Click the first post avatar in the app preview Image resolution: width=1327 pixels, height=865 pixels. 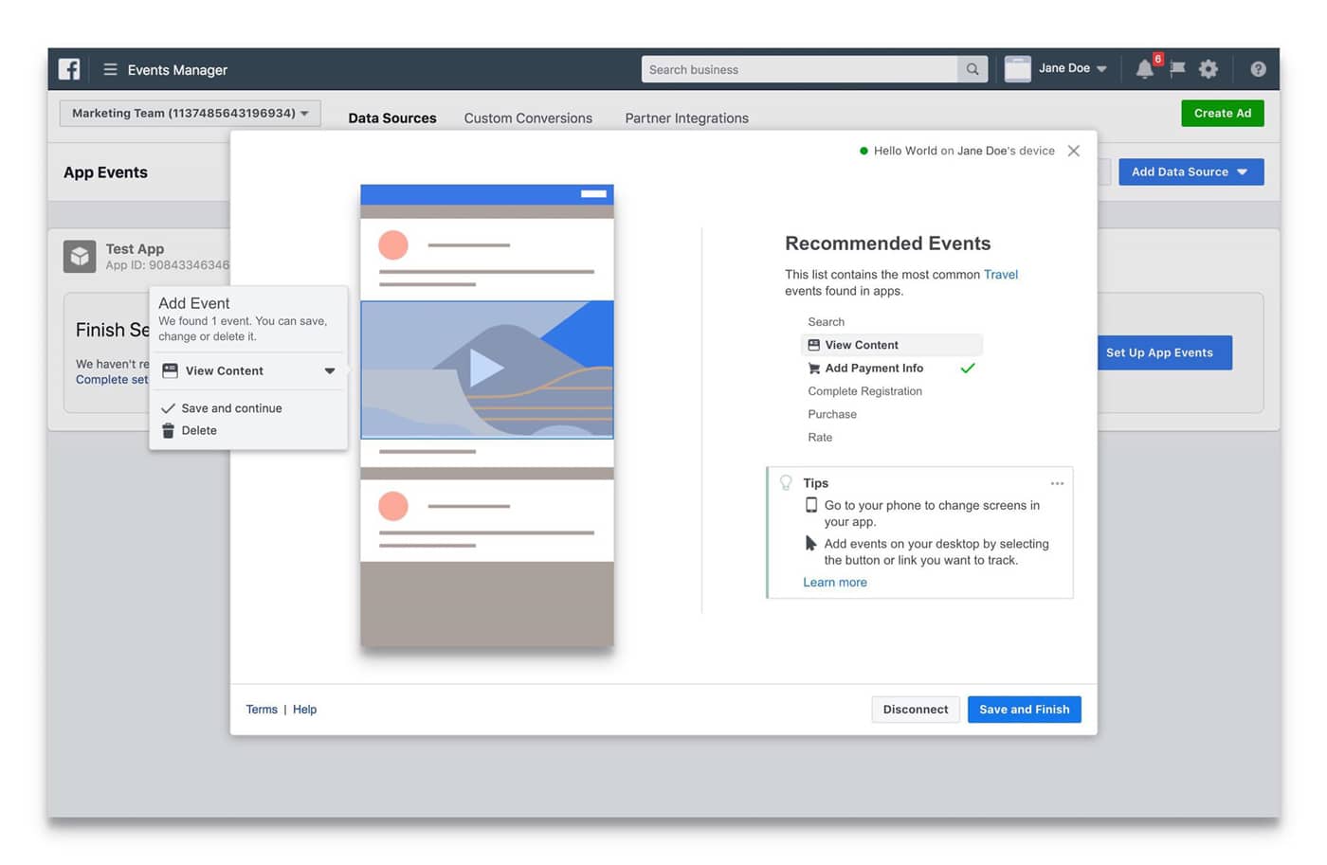(x=393, y=245)
